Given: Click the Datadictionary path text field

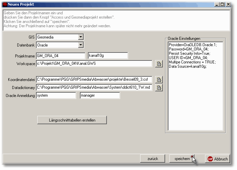Looking at the screenshot, I should click(94, 88).
